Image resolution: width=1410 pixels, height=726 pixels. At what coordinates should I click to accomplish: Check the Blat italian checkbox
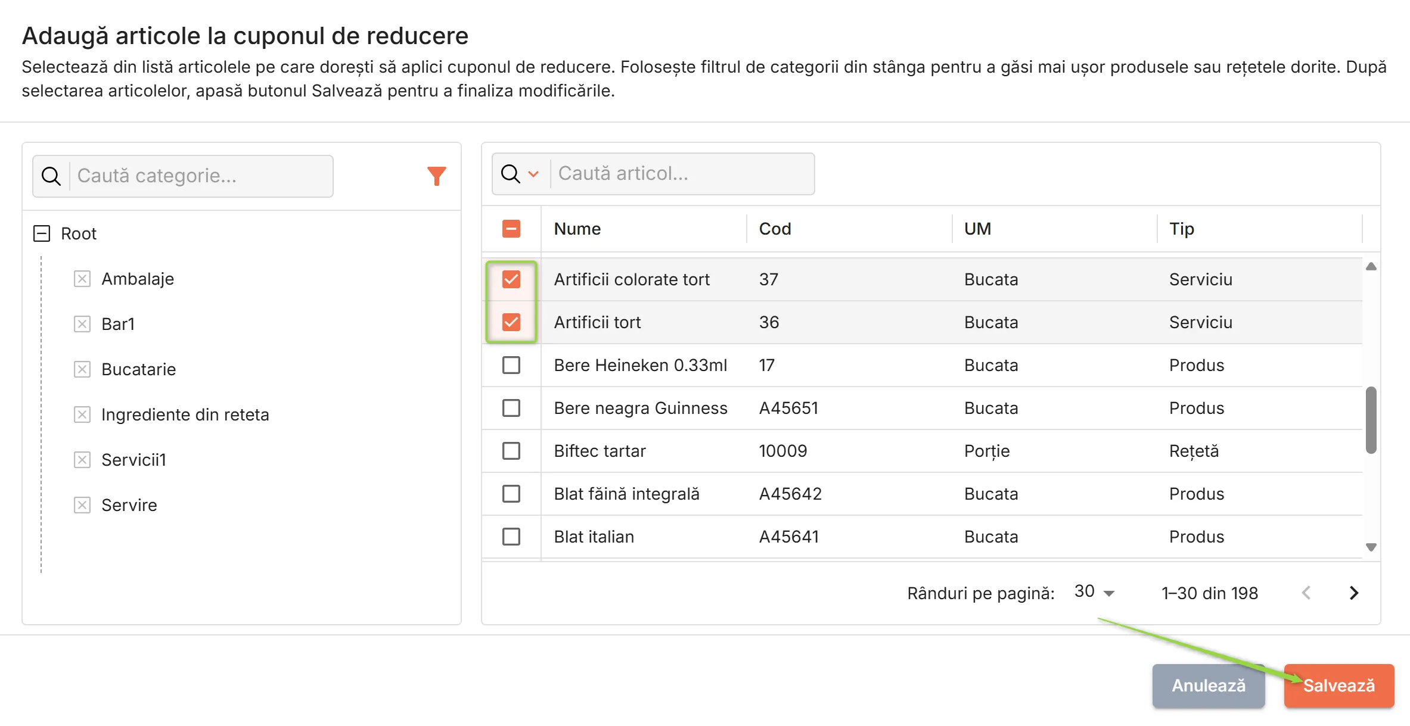tap(511, 537)
